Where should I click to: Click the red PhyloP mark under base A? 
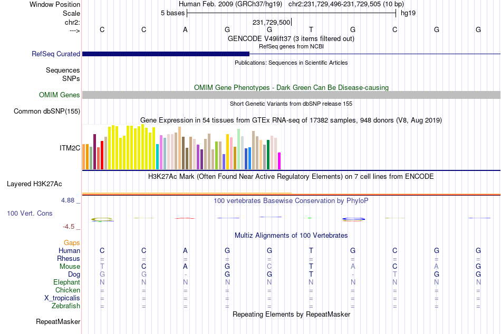pos(185,218)
